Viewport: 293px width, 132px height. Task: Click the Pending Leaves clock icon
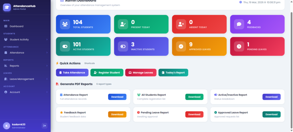point(239,46)
